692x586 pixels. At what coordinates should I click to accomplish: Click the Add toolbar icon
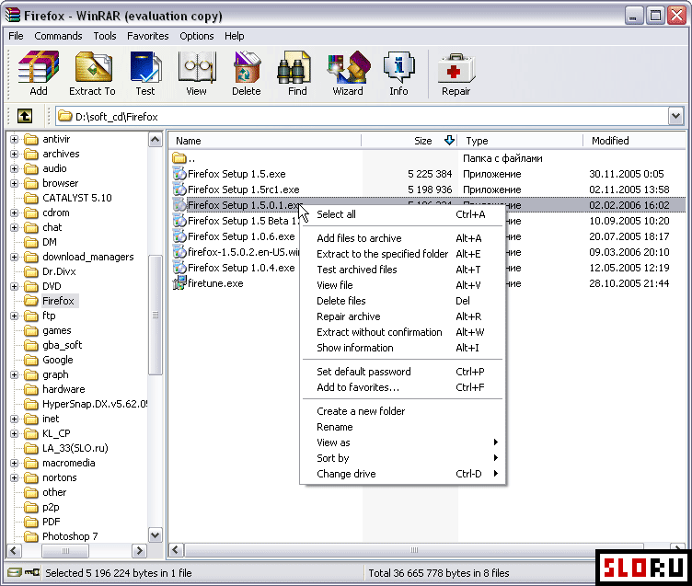pos(39,67)
